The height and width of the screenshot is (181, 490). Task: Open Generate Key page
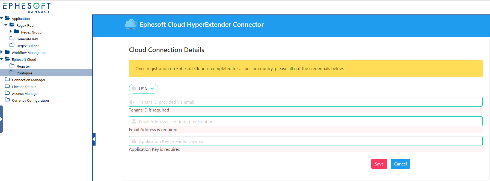point(27,39)
